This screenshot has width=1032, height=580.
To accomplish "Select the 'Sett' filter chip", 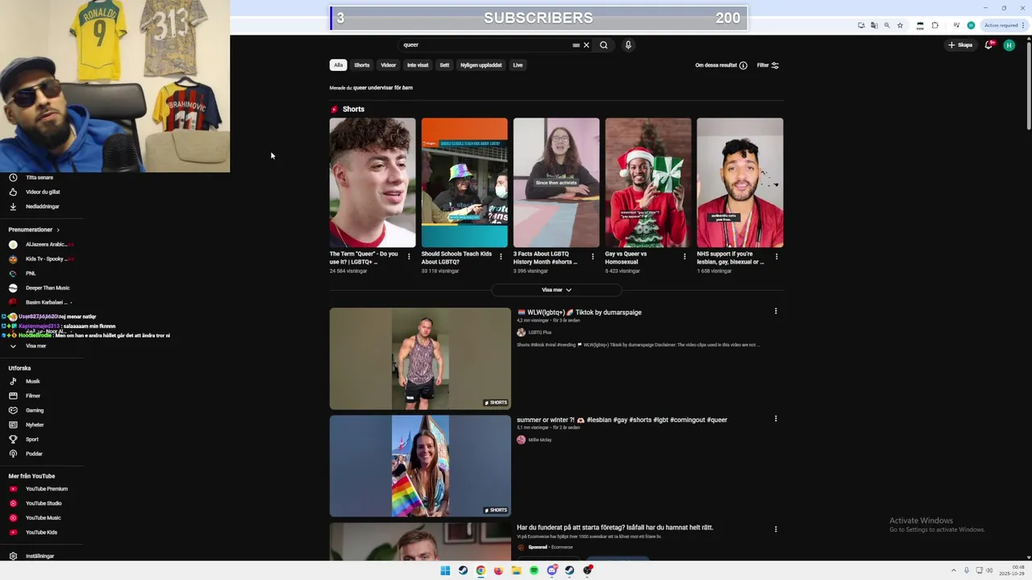I will point(444,65).
